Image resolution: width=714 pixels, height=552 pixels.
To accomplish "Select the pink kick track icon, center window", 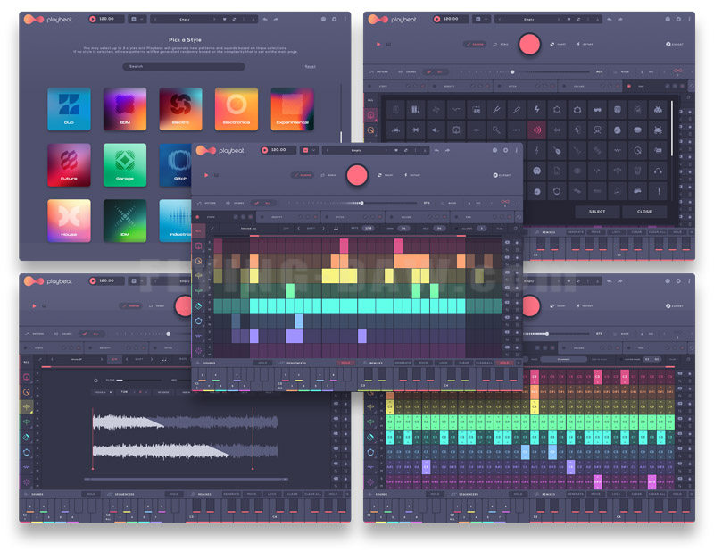I will (198, 247).
